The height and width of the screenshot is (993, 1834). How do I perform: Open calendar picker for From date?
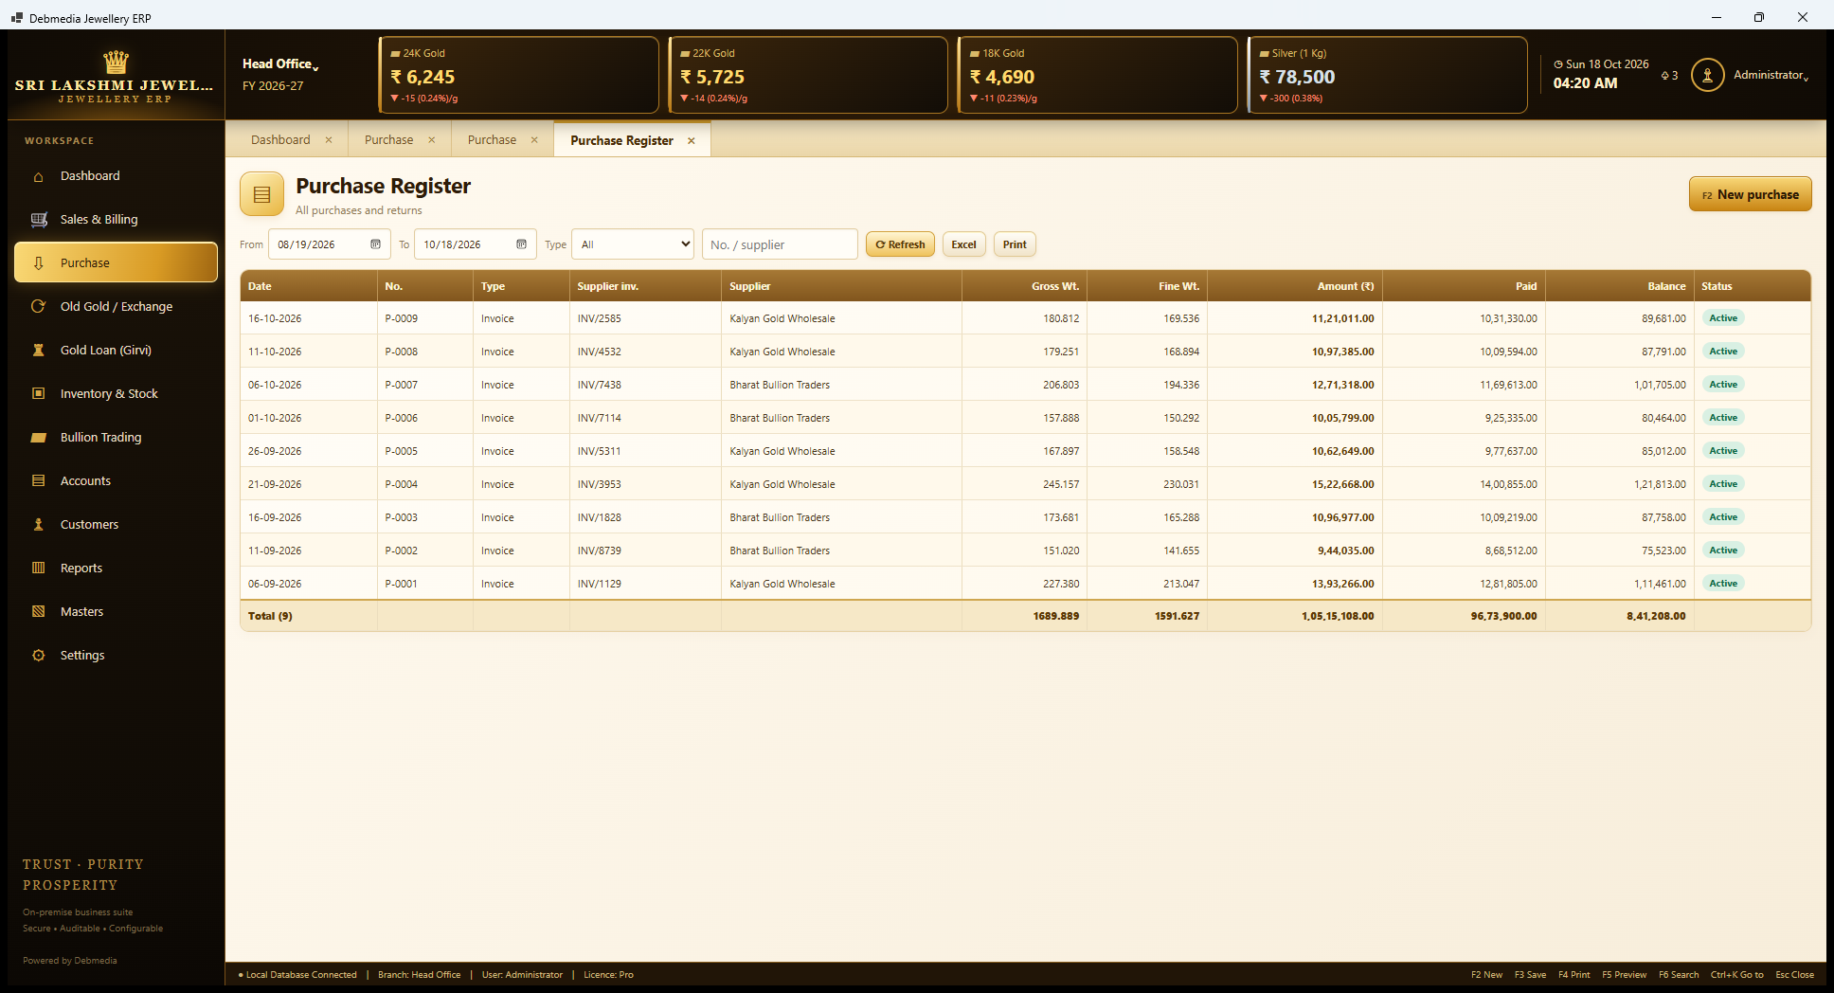pos(375,244)
